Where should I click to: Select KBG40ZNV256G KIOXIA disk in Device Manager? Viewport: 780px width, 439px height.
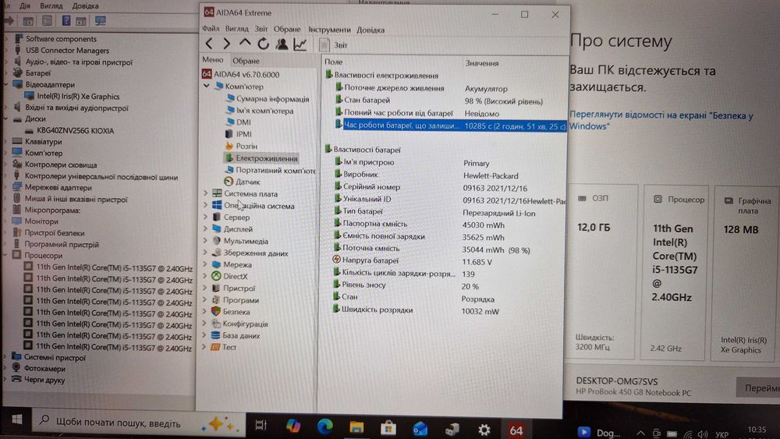coord(69,130)
